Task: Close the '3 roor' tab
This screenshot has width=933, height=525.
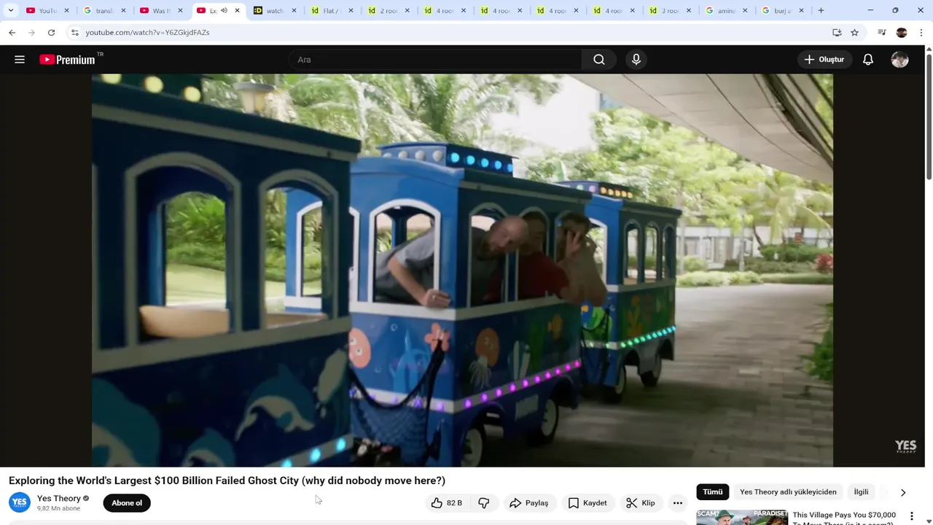Action: point(689,11)
